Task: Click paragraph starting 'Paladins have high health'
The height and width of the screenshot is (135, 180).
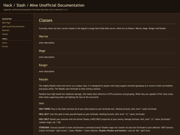Action: [106, 96]
